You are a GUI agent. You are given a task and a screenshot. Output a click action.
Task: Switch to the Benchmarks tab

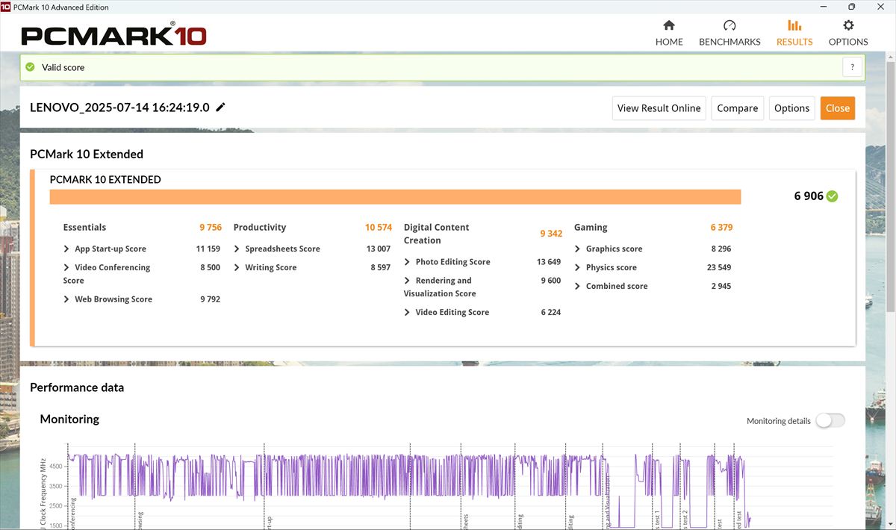click(x=729, y=34)
